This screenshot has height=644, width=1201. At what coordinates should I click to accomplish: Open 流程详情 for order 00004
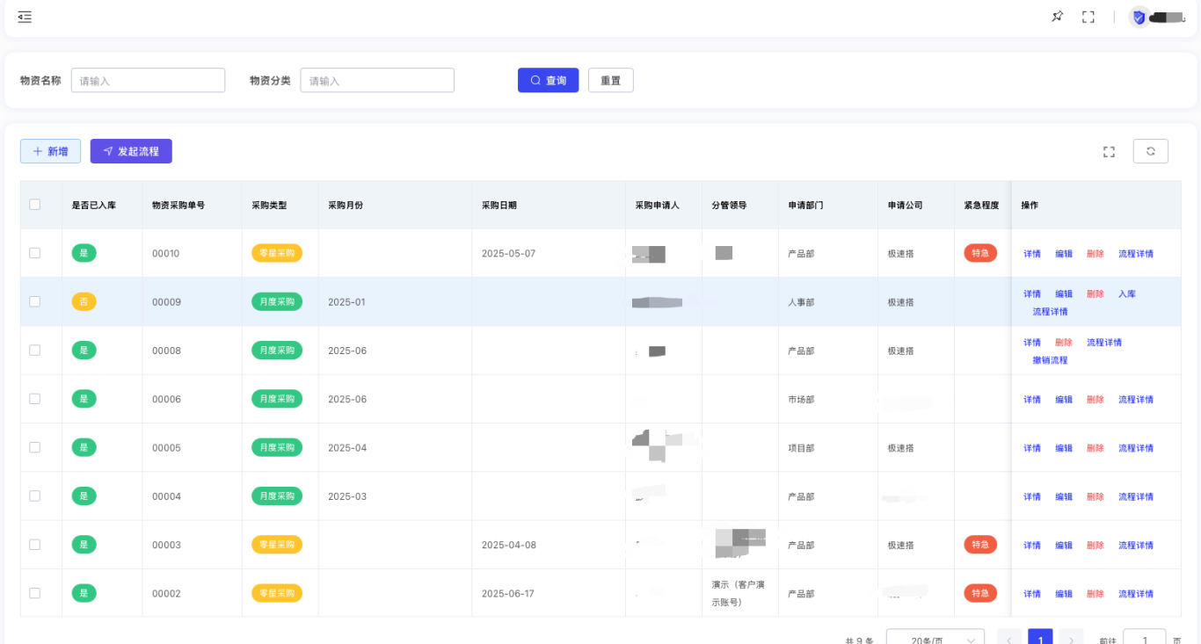pos(1136,496)
